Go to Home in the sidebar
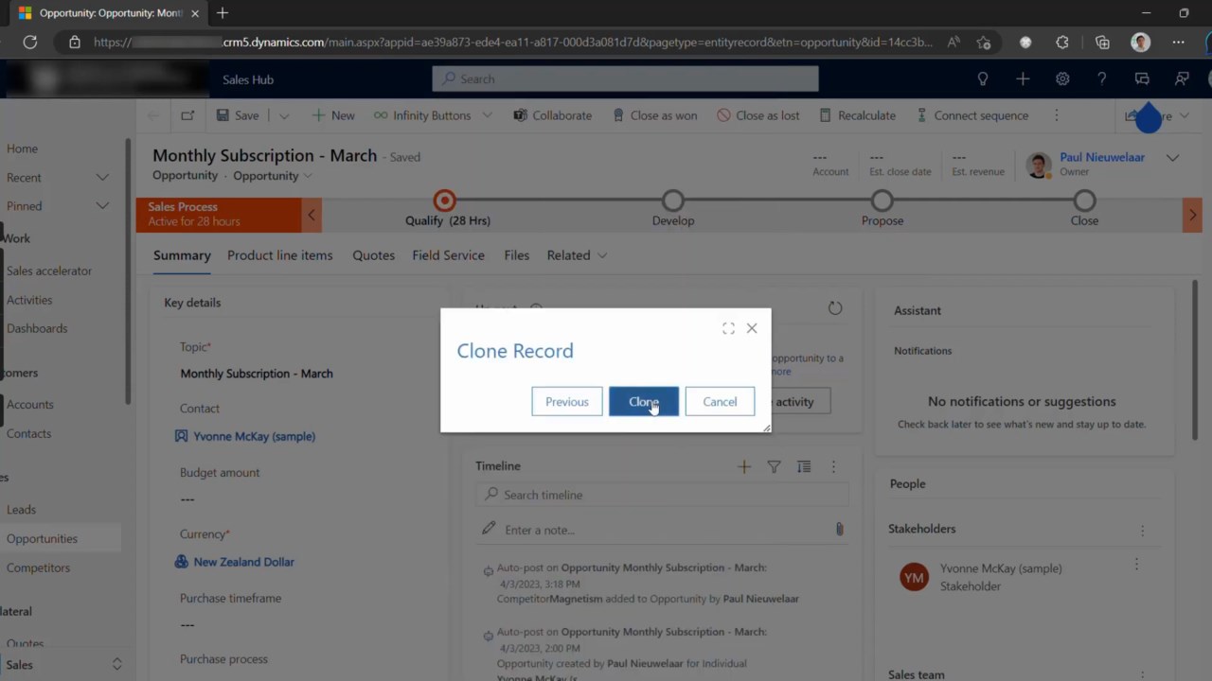The width and height of the screenshot is (1212, 681). pyautogui.click(x=23, y=148)
